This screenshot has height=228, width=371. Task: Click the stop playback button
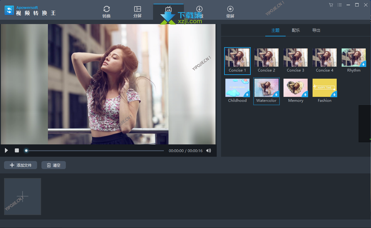(x=17, y=151)
